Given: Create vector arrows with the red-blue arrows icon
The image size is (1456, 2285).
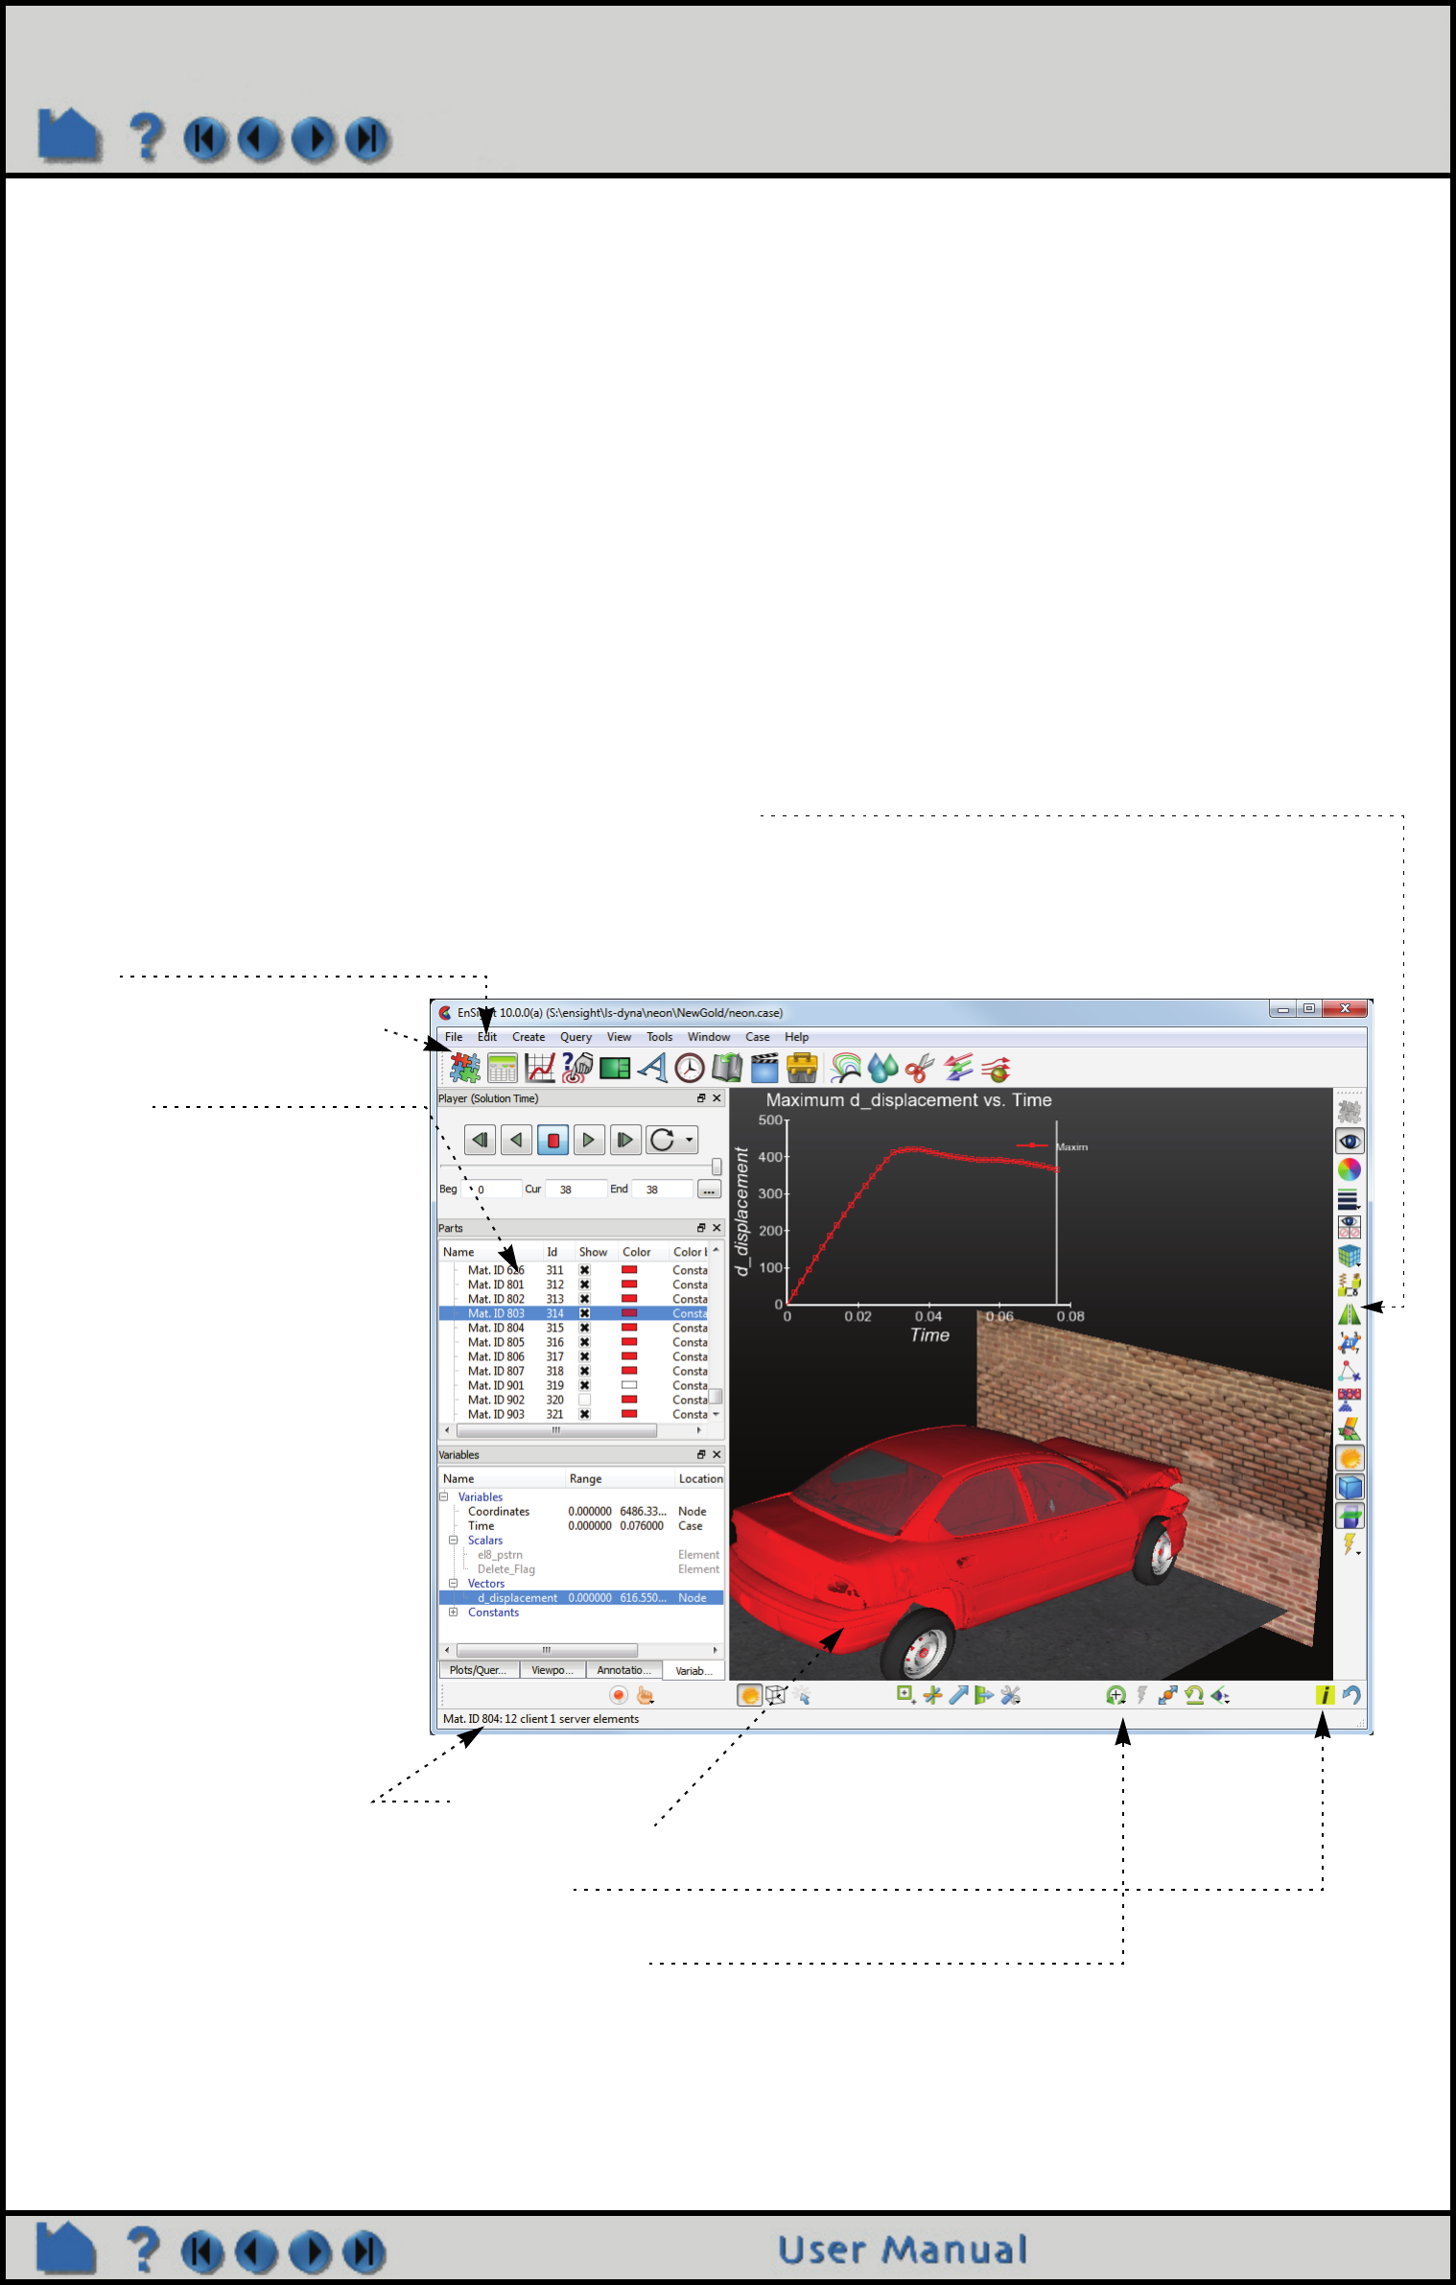Looking at the screenshot, I should (x=958, y=1068).
